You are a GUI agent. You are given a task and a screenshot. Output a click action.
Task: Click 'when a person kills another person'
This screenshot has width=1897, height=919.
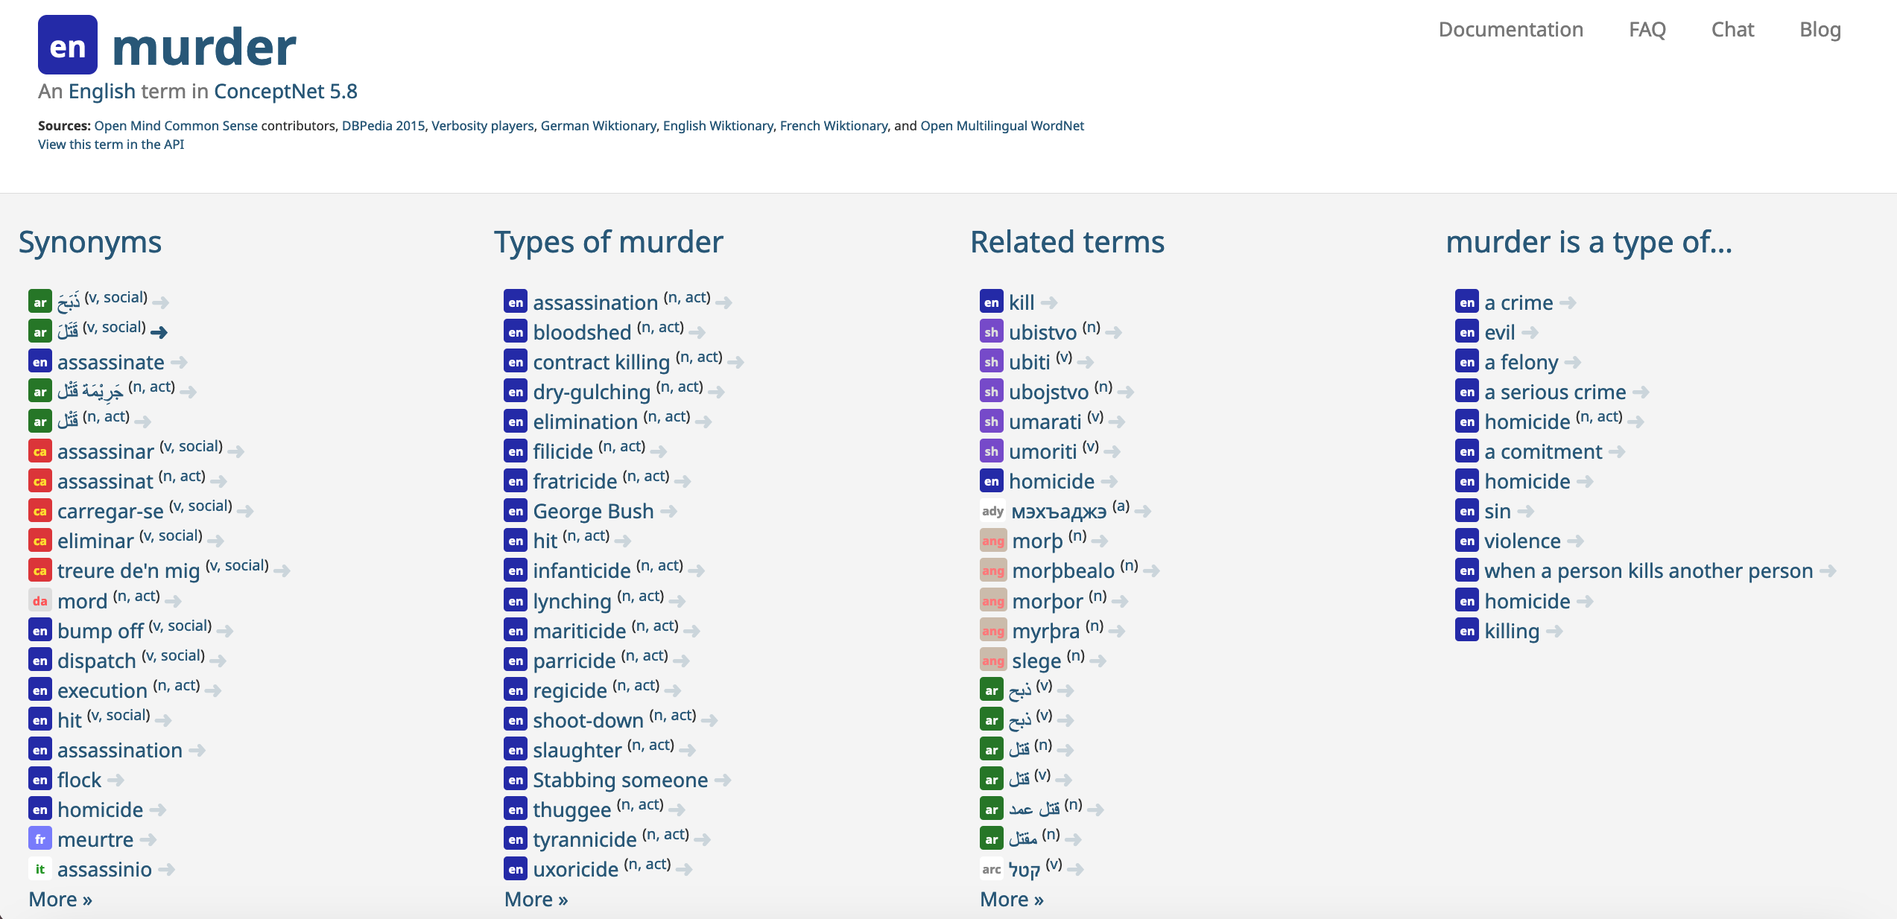[x=1648, y=571]
